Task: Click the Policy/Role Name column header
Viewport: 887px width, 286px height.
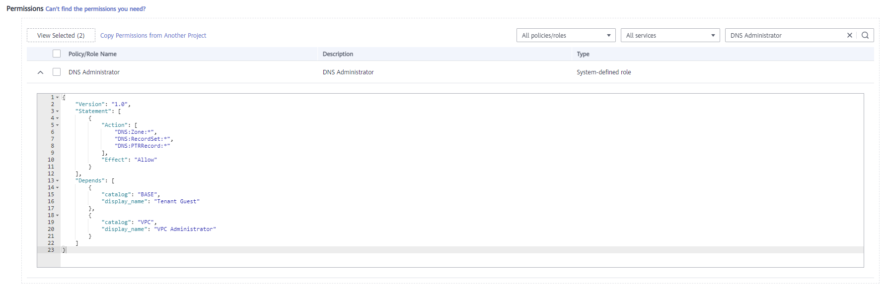Action: [92, 54]
